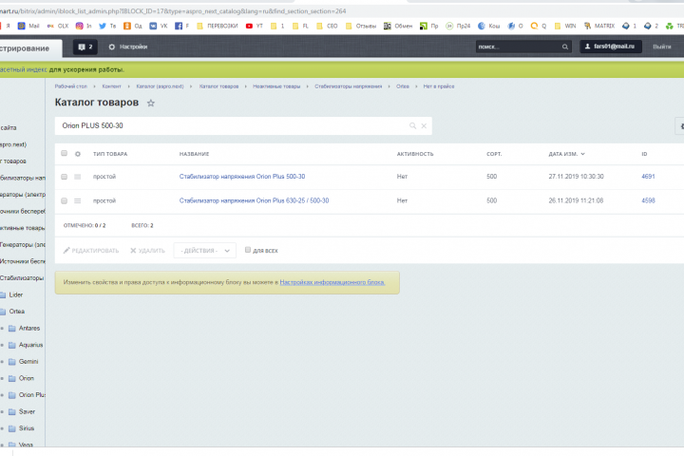The height and width of the screenshot is (456, 684).
Task: Open Стабилизатор напряжения Orion Plus 500-30 link
Action: (242, 177)
